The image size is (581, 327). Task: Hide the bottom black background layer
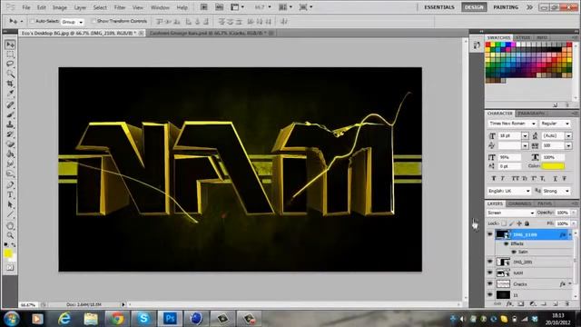[490, 294]
